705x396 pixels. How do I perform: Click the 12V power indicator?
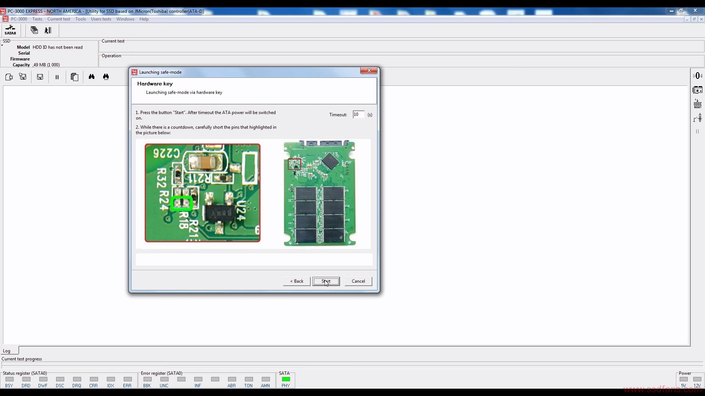click(x=697, y=379)
